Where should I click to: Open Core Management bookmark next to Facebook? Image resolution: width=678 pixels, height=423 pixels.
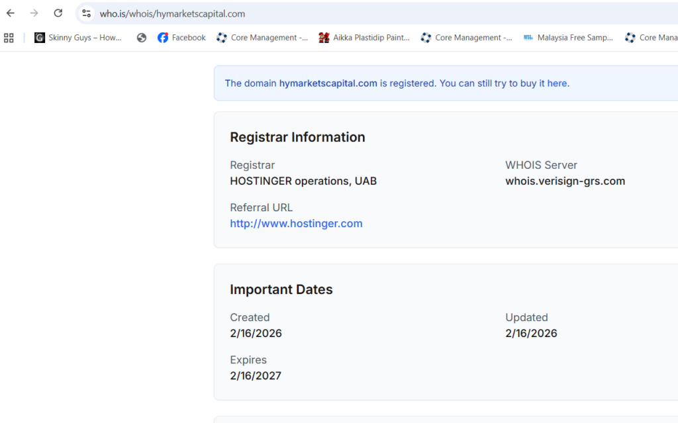pyautogui.click(x=262, y=38)
